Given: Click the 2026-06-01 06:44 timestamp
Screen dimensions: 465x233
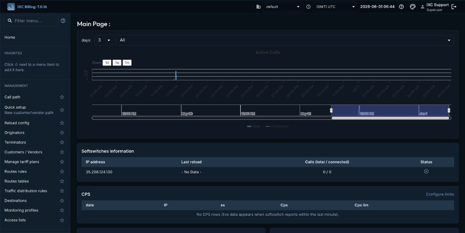Looking at the screenshot, I should click(x=377, y=6).
